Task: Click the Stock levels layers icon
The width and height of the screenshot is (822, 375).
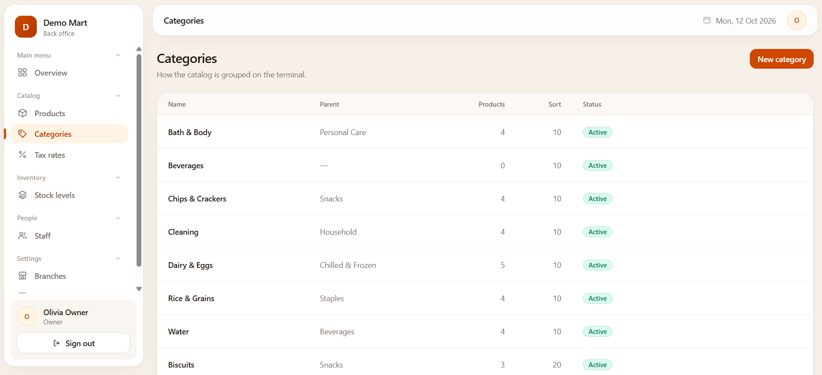Action: click(x=23, y=195)
